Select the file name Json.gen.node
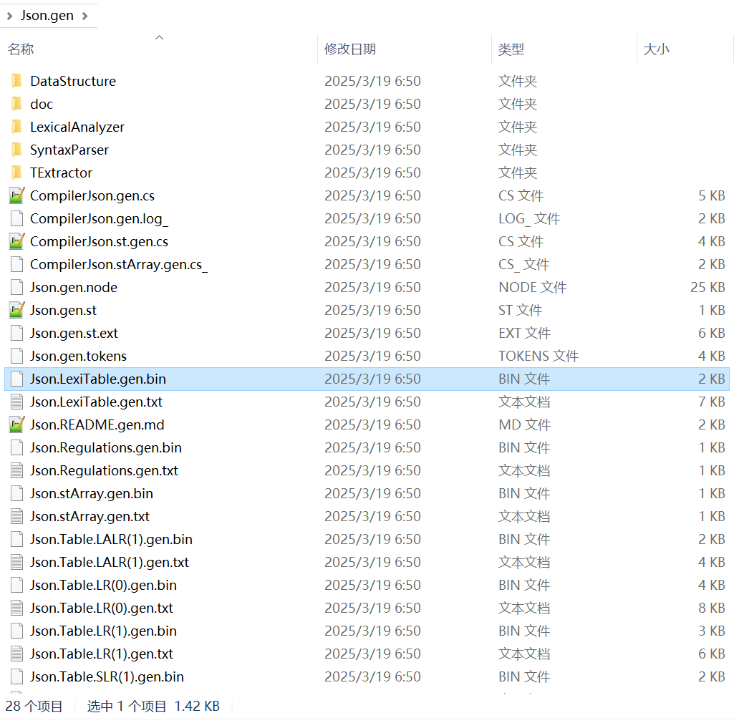739x723 pixels. [74, 288]
